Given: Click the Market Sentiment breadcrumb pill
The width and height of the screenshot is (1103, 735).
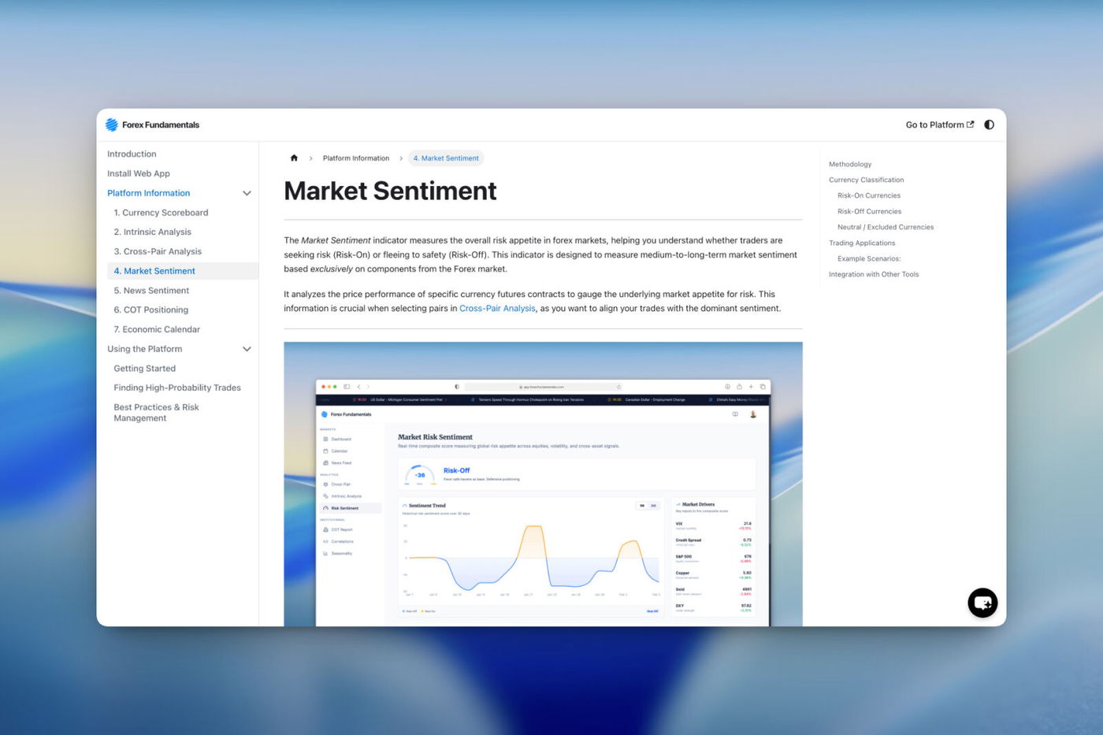Looking at the screenshot, I should point(446,158).
